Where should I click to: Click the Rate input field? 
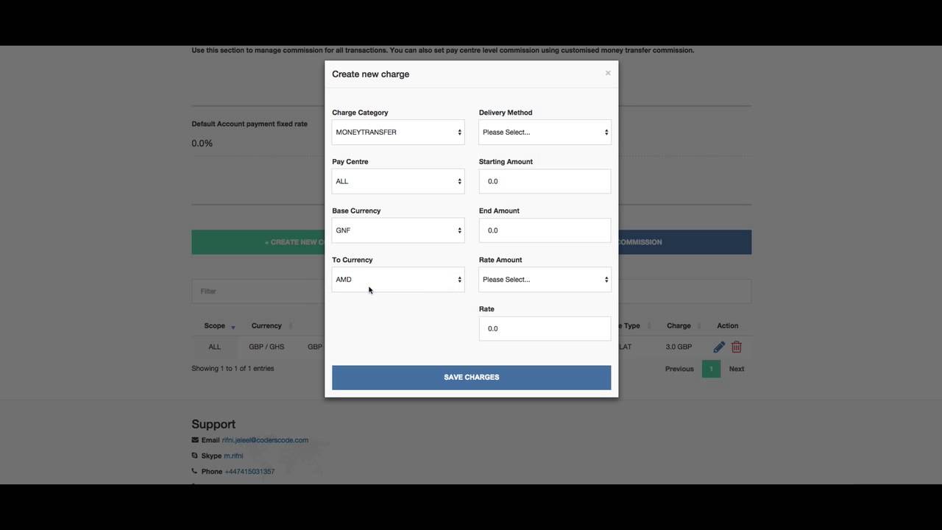[x=545, y=328]
